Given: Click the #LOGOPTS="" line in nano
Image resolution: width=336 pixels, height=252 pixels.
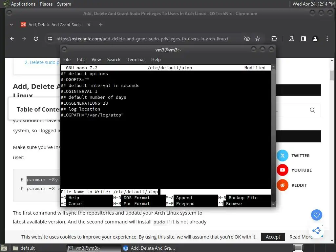Looking at the screenshot, I should [x=75, y=80].
